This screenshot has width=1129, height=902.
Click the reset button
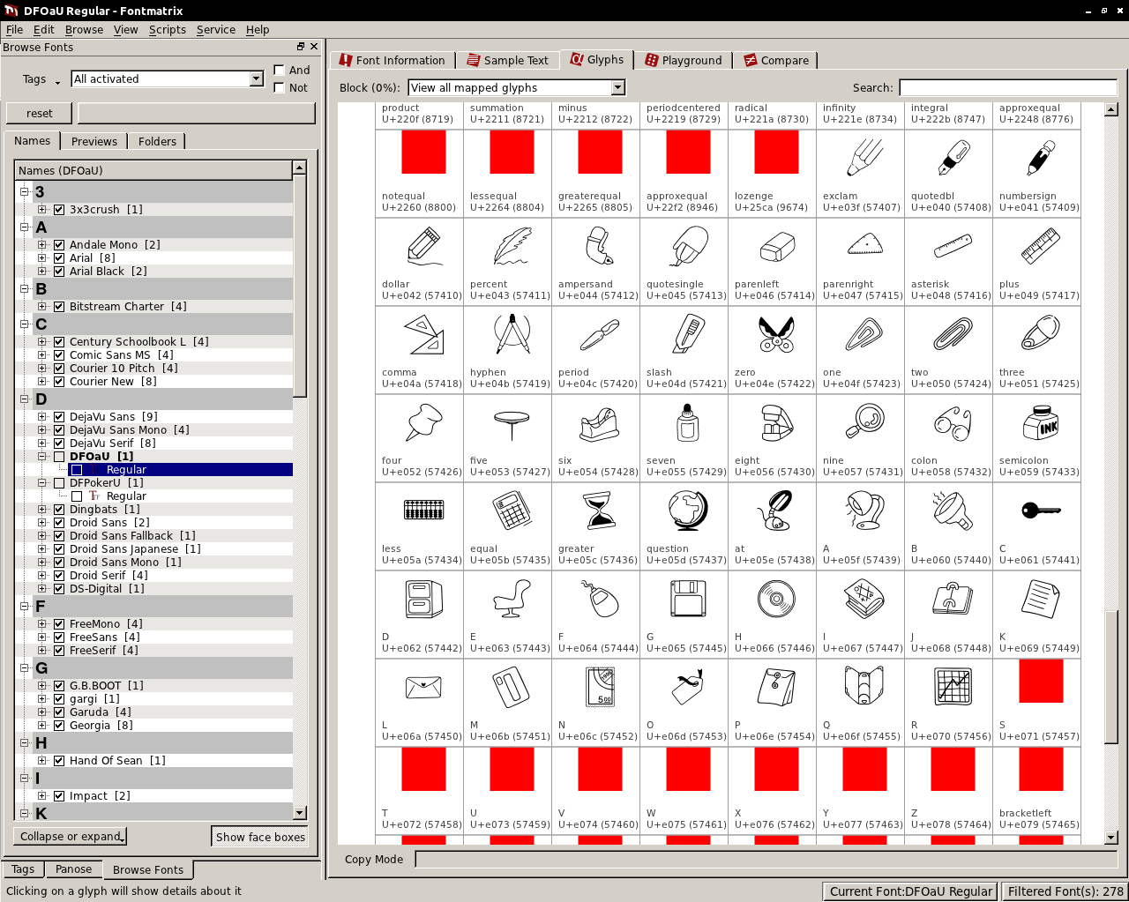(40, 113)
